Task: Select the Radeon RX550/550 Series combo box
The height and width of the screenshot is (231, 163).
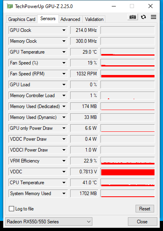Action: (49, 222)
